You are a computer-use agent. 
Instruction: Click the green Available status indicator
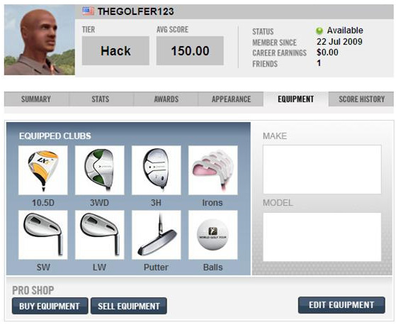319,31
